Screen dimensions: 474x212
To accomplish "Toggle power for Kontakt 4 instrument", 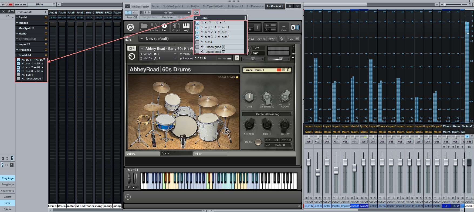I will click(x=46, y=55).
